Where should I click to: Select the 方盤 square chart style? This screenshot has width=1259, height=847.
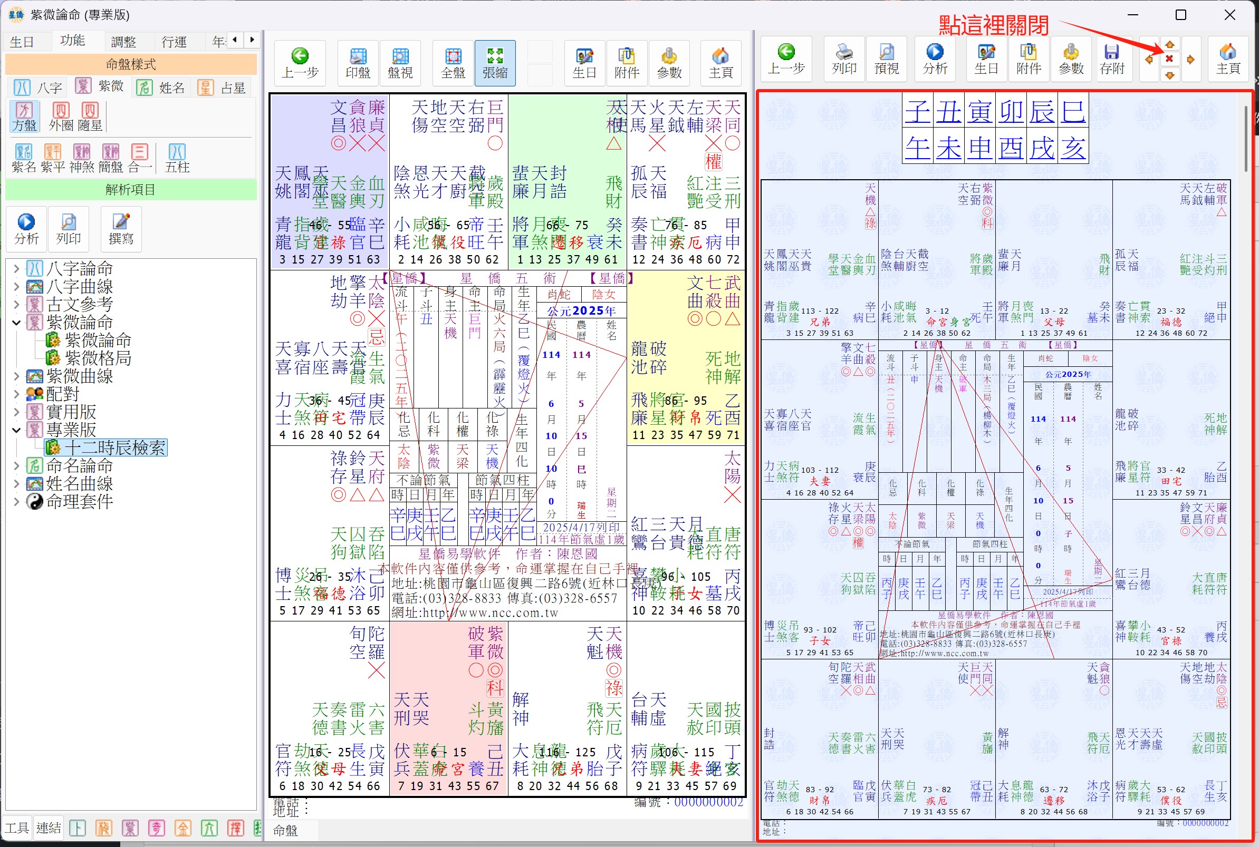(24, 116)
